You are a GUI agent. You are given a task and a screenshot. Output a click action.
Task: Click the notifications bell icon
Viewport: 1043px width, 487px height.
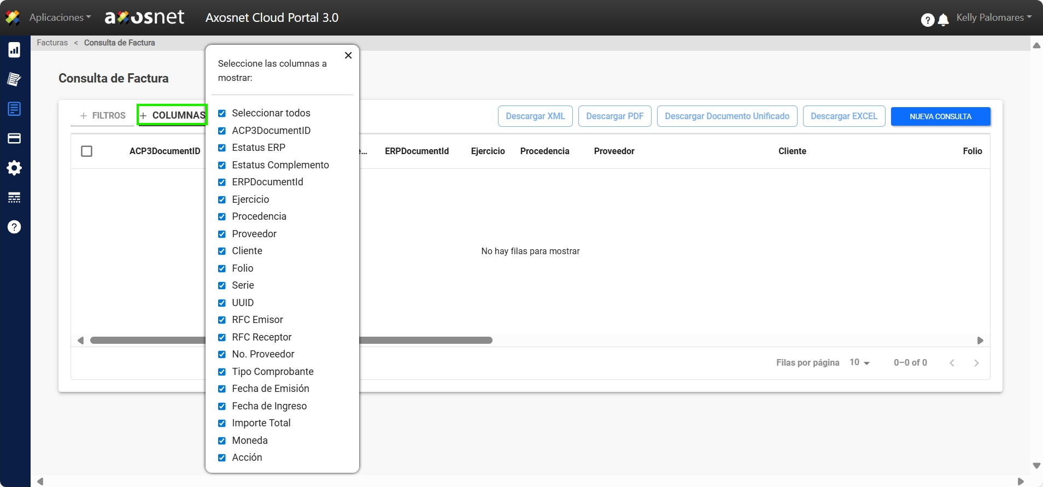click(943, 20)
